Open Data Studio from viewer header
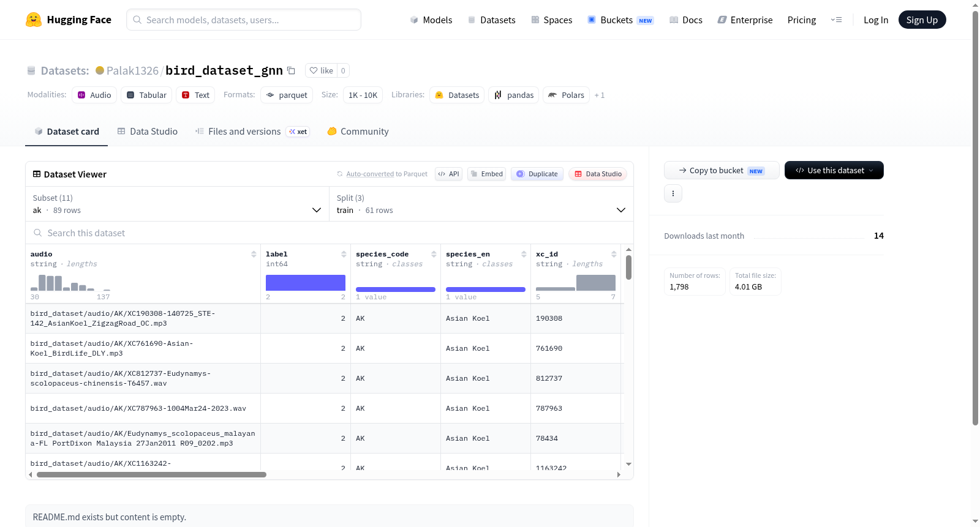 click(x=598, y=174)
